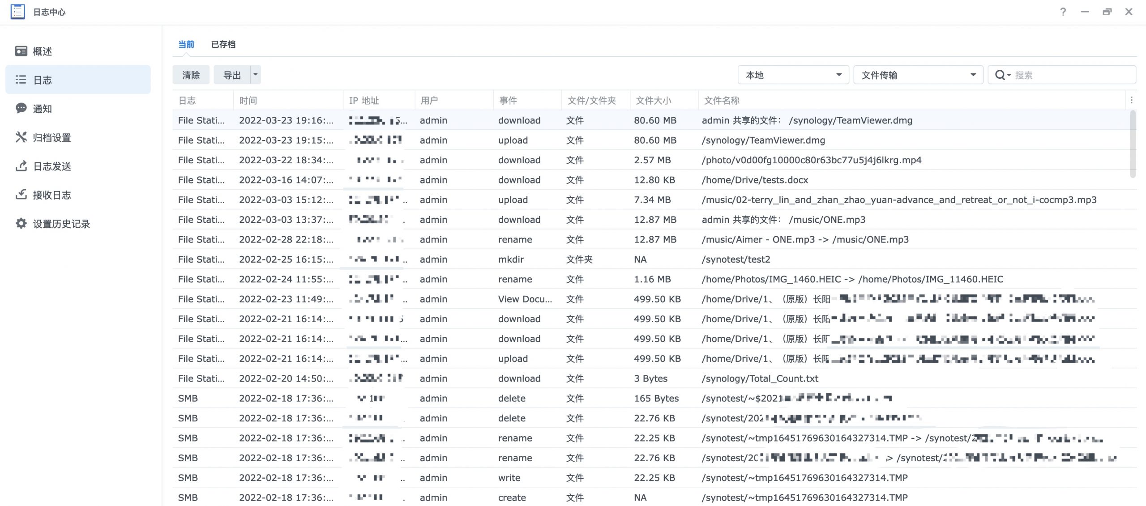Select the /synology/TeamViewer.dmg upload row
Screen dimensions: 1146x506
pos(651,140)
